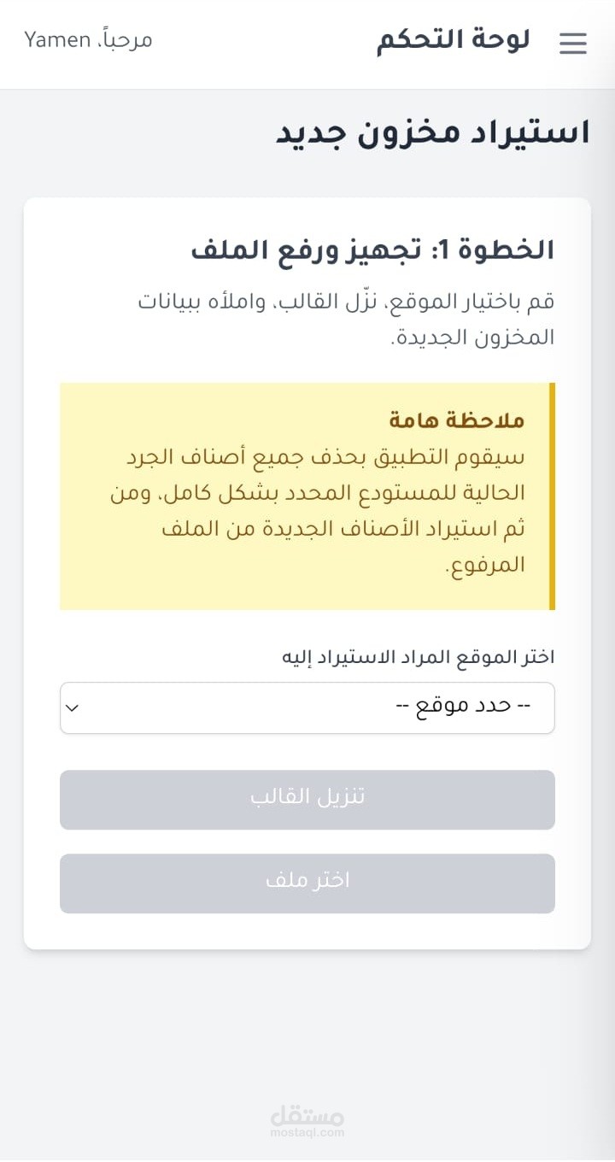Click the لوحة التحكم dashboard title
The image size is (615, 1162).
coord(453,40)
